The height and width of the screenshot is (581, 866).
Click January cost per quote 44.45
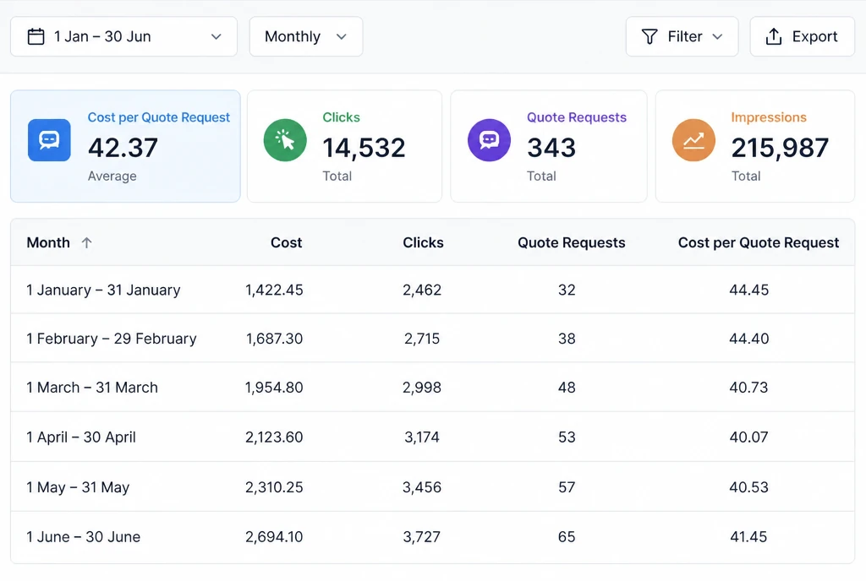[749, 290]
